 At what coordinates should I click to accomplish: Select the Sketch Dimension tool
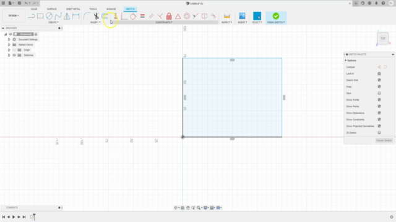(x=75, y=16)
